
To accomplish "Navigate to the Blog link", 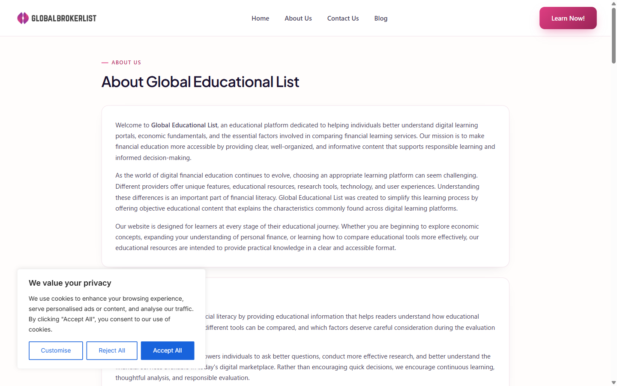I will 381,18.
